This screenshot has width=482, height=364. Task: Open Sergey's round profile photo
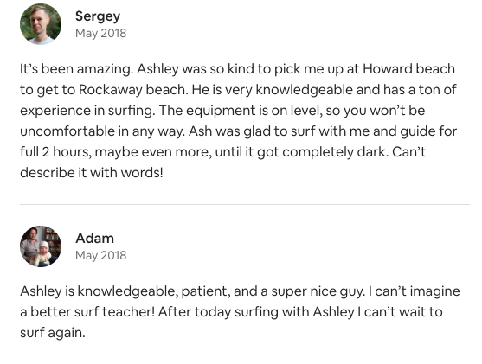point(41,24)
